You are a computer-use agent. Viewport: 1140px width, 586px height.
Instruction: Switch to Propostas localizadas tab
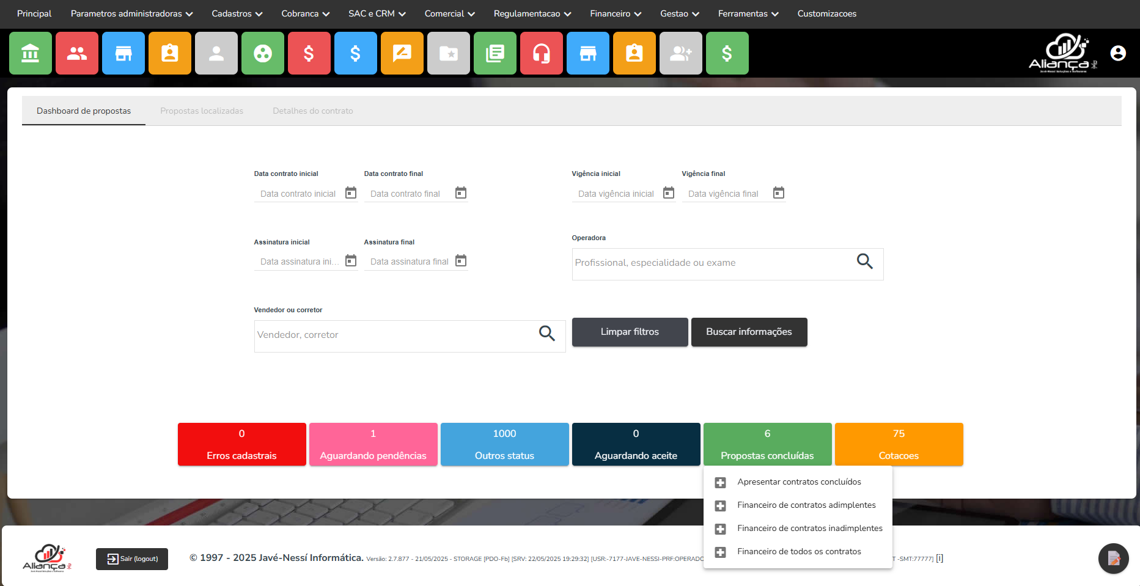(202, 111)
